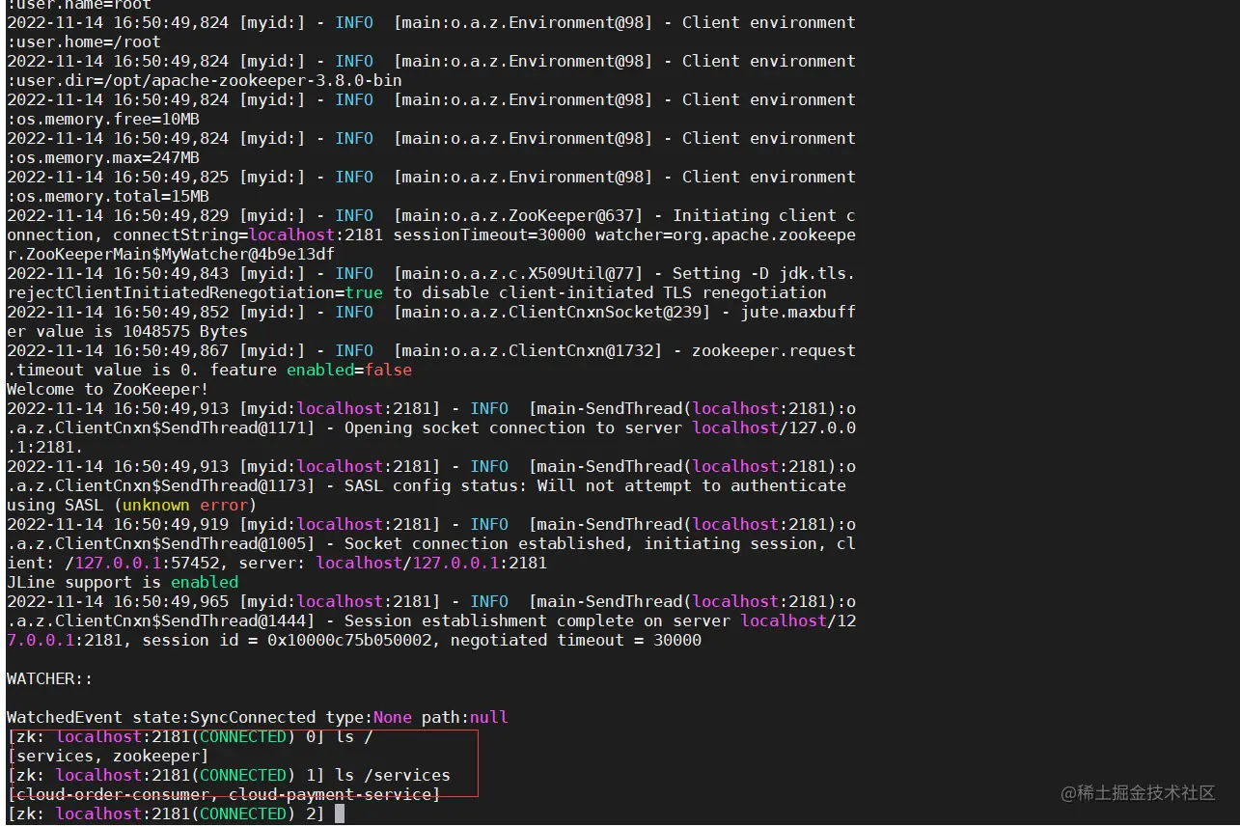Click 'SASL config status:' text

coord(436,485)
